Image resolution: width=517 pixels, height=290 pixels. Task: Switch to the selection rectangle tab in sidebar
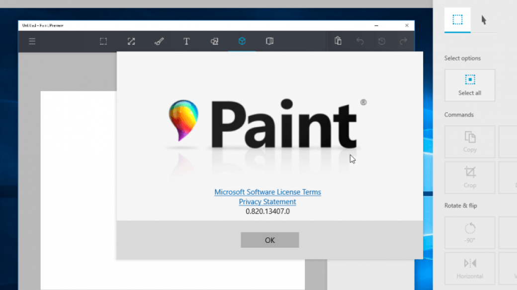(x=457, y=20)
